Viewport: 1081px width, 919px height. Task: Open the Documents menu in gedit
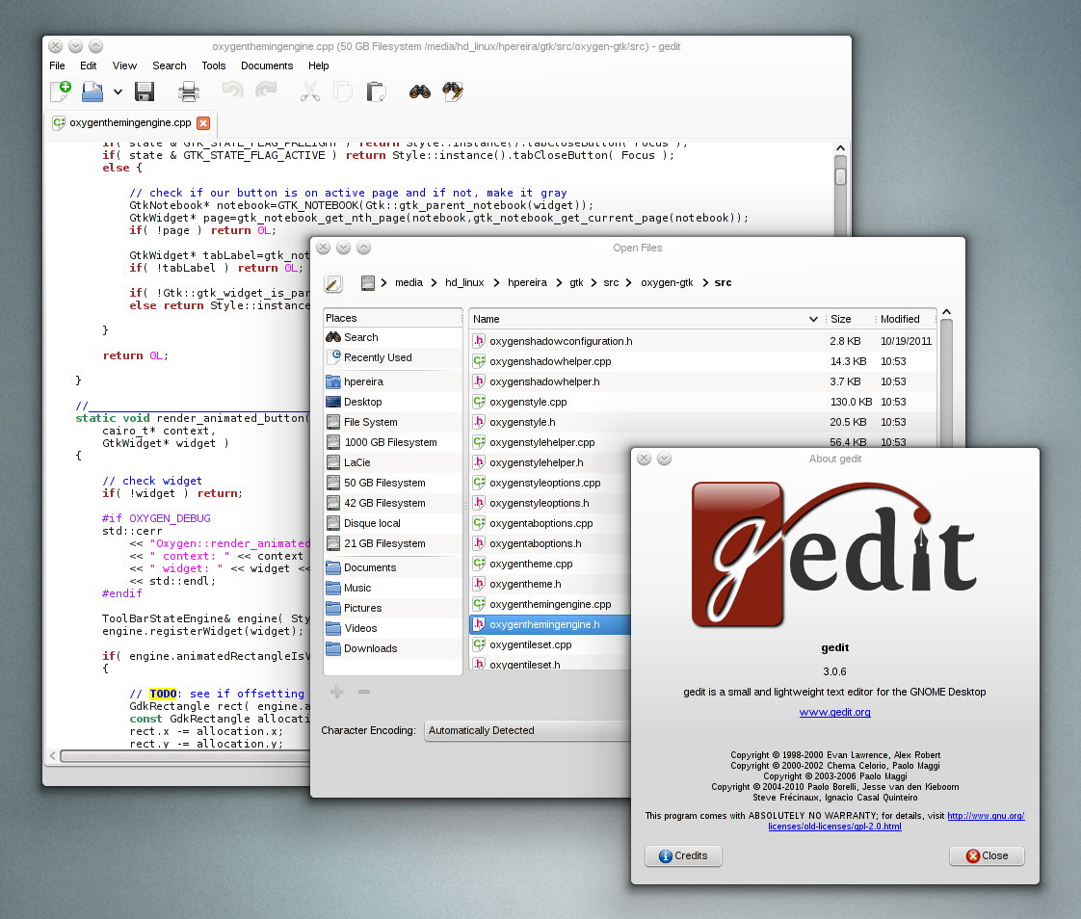coord(267,66)
